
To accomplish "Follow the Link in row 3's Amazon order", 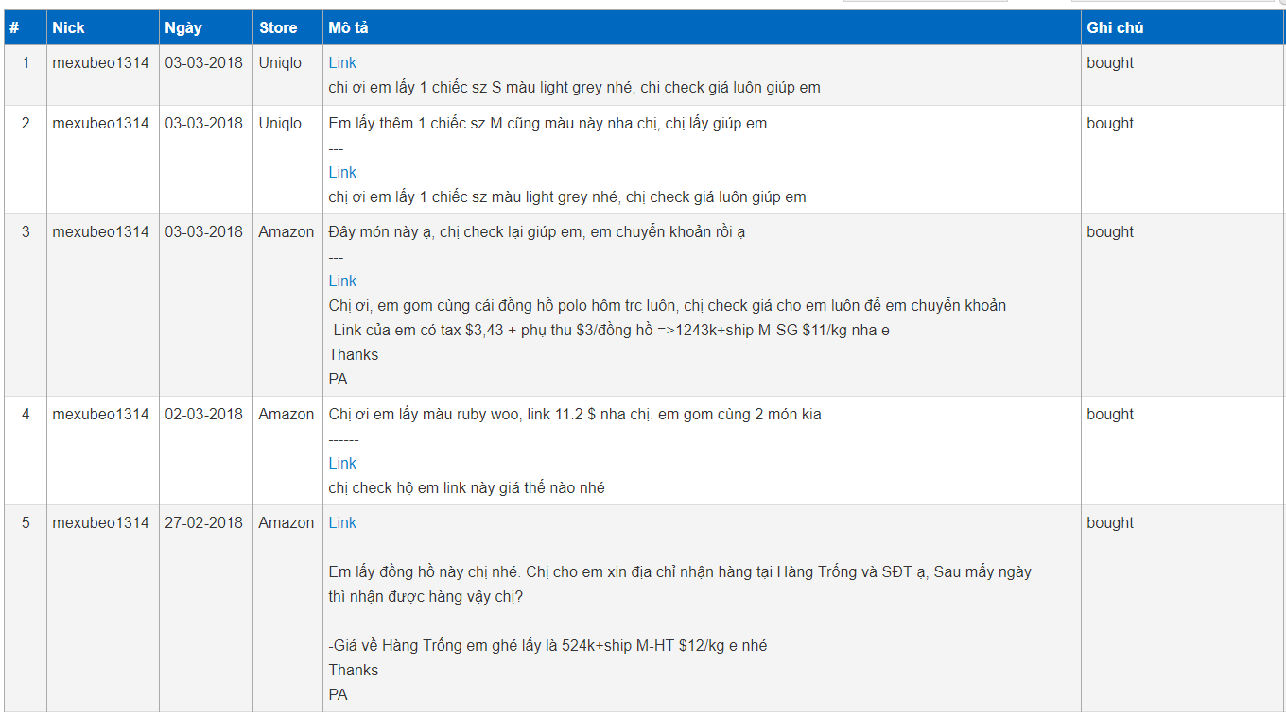I will [342, 281].
